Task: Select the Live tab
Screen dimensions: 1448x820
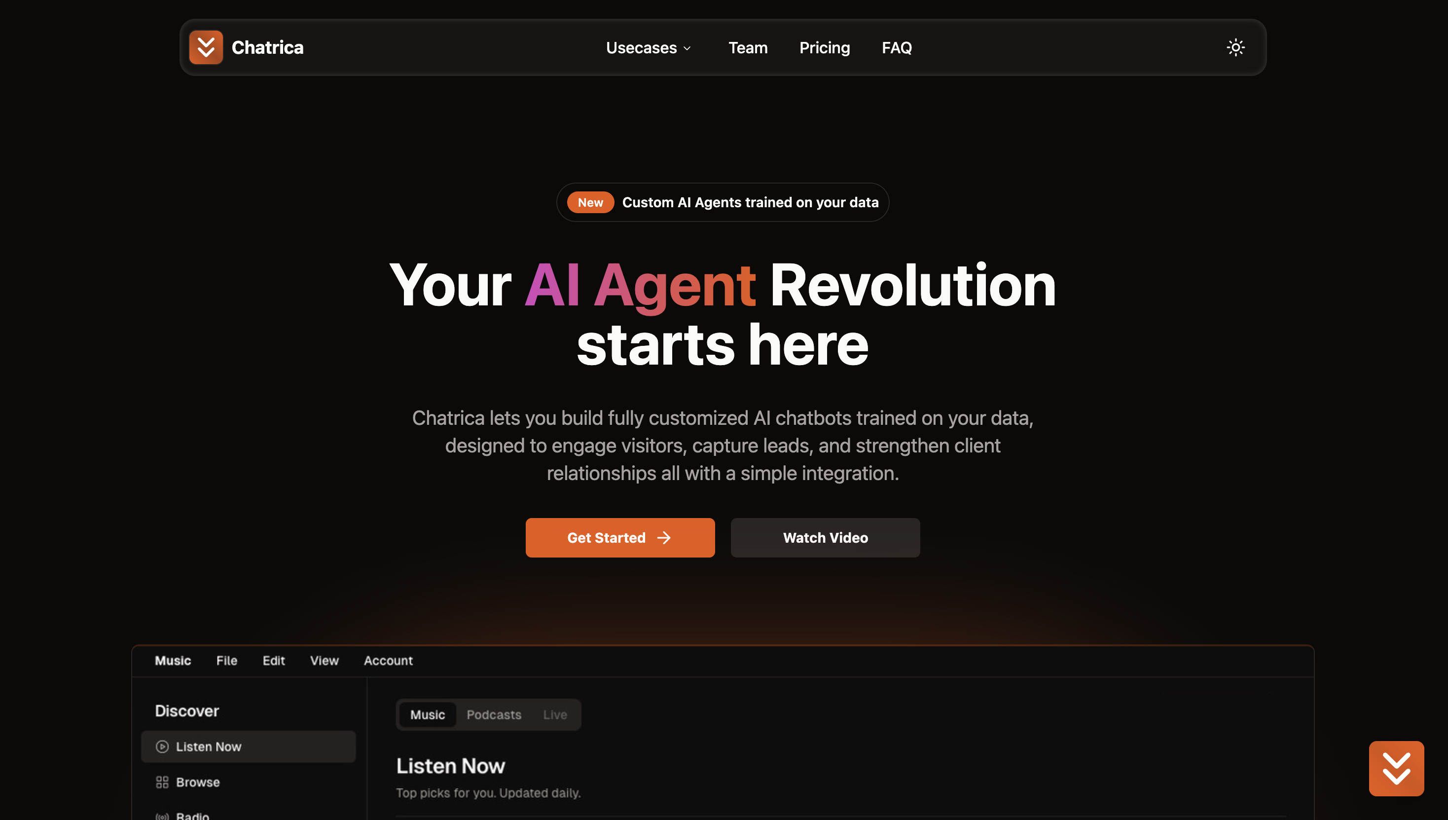Action: [x=554, y=714]
